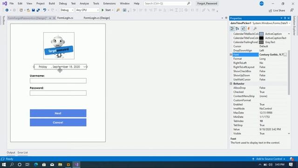Click the Visual Studio logo icon
This screenshot has width=298, height=168.
point(5,3)
